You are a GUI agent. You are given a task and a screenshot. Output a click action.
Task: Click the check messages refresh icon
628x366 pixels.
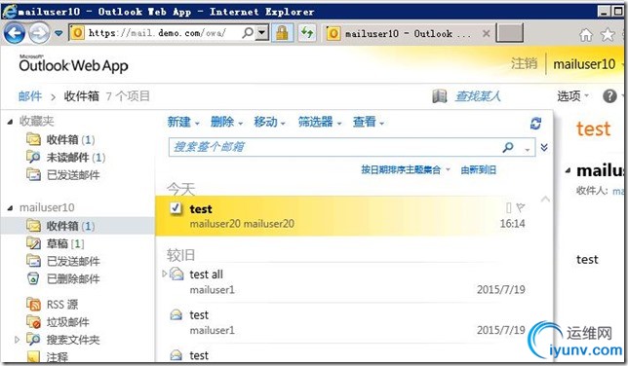[535, 124]
